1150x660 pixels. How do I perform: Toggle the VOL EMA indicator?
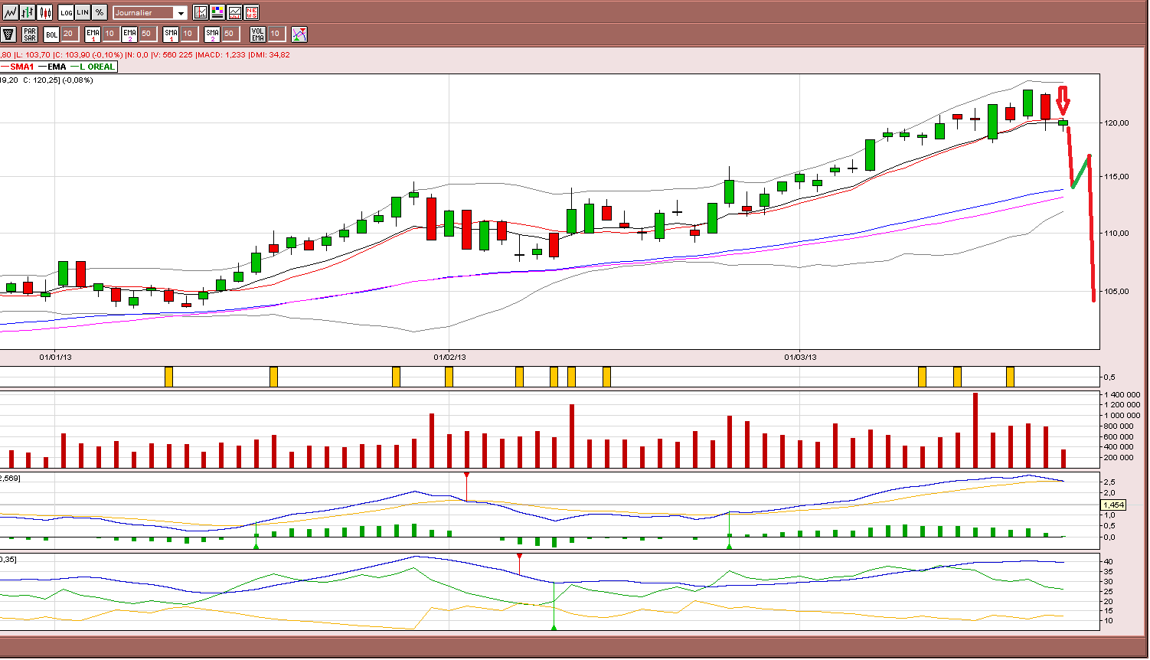pos(258,34)
